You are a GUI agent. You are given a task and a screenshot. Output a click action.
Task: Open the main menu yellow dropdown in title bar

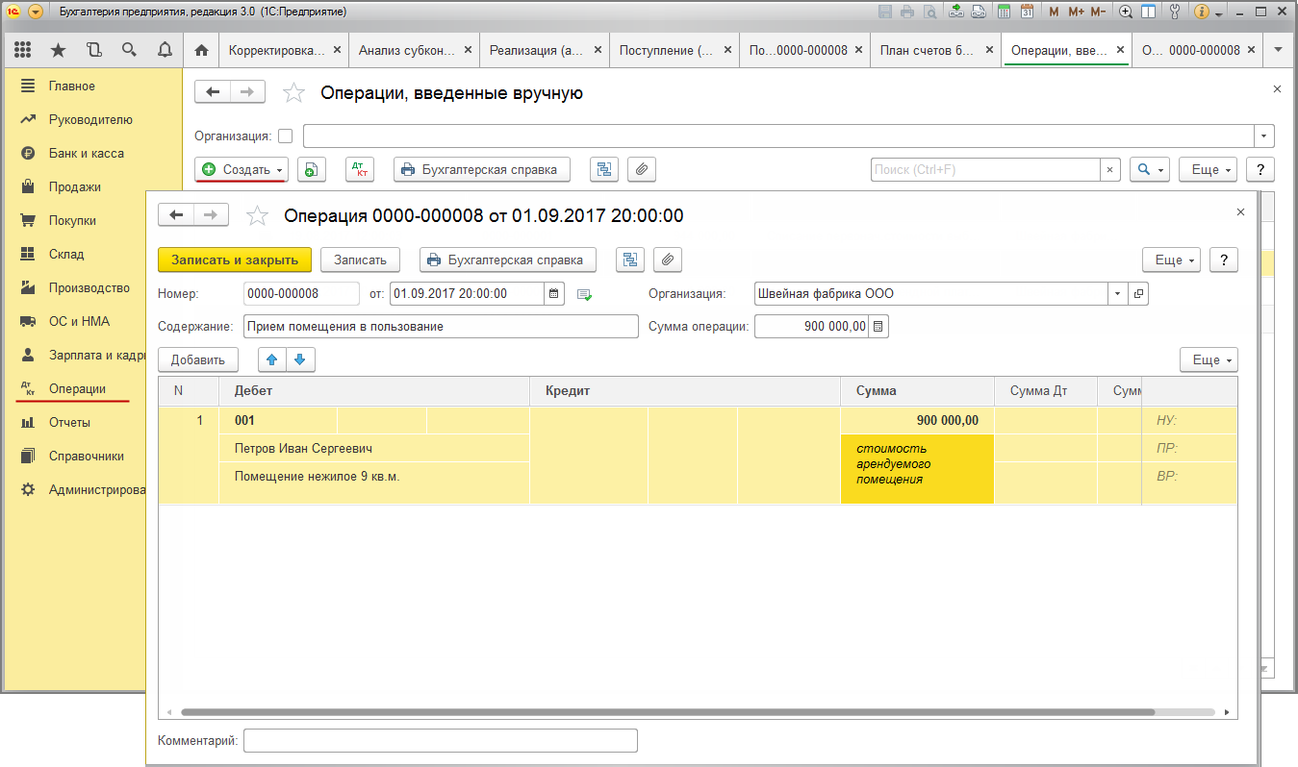point(35,12)
